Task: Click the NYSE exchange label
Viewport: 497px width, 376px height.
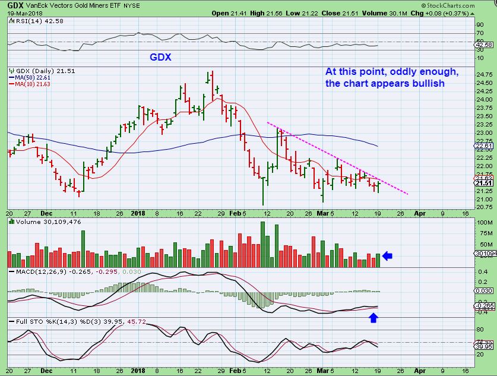Action: click(x=132, y=6)
